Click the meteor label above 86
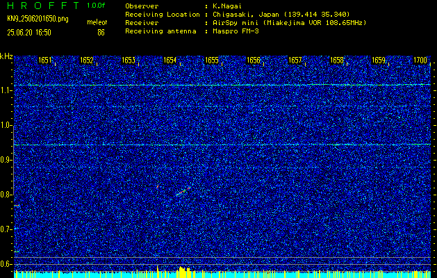This screenshot has width=437, height=278. pyautogui.click(x=97, y=22)
